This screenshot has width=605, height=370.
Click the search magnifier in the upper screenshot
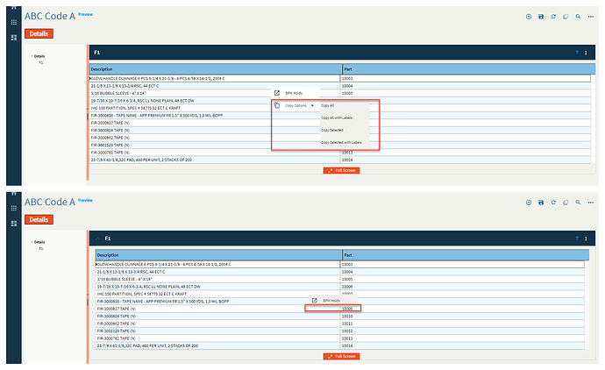pyautogui.click(x=578, y=17)
